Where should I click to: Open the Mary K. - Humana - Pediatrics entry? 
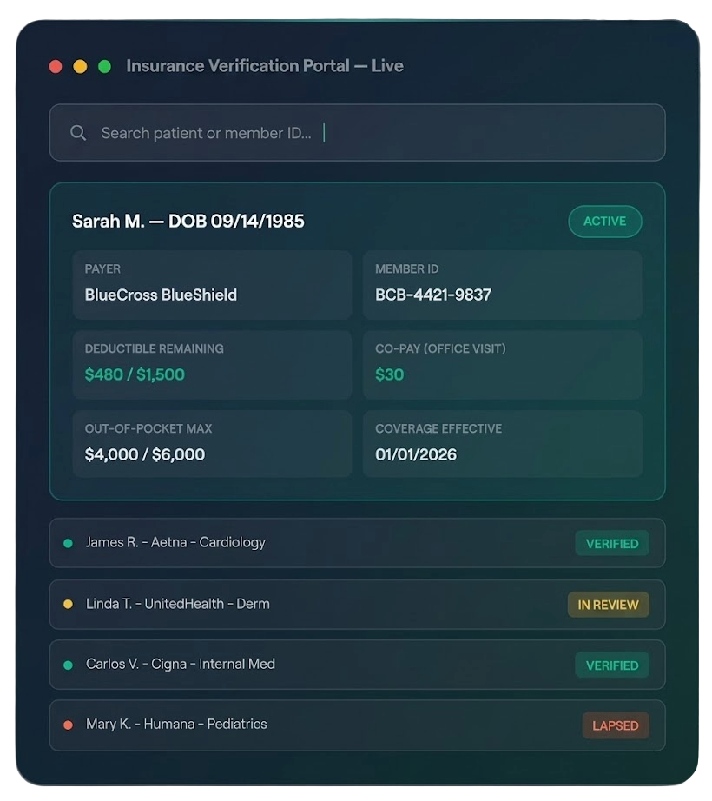coord(357,725)
